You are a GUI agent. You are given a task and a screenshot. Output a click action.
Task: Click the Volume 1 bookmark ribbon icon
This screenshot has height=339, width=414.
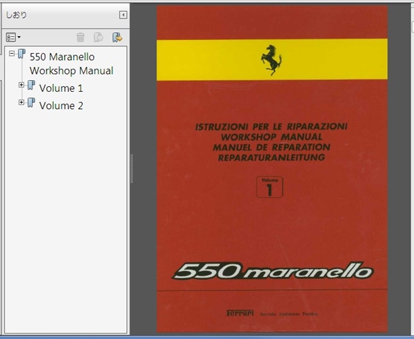pos(31,85)
